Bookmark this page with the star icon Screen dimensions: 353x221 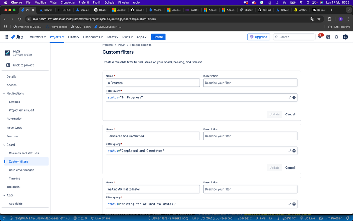tap(319, 19)
